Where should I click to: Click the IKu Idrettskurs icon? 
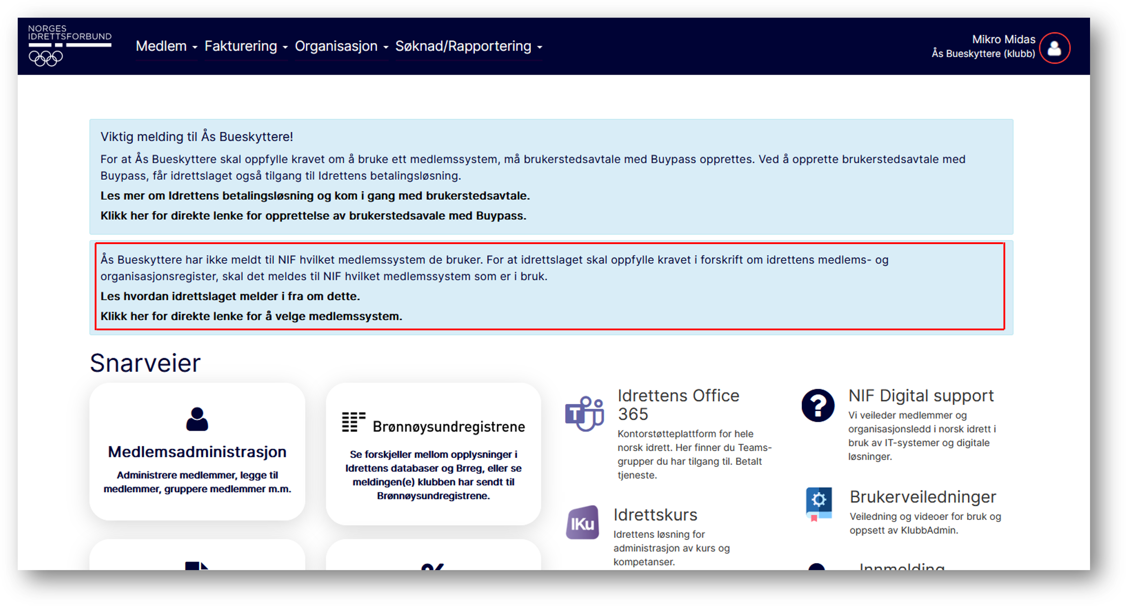click(x=582, y=522)
